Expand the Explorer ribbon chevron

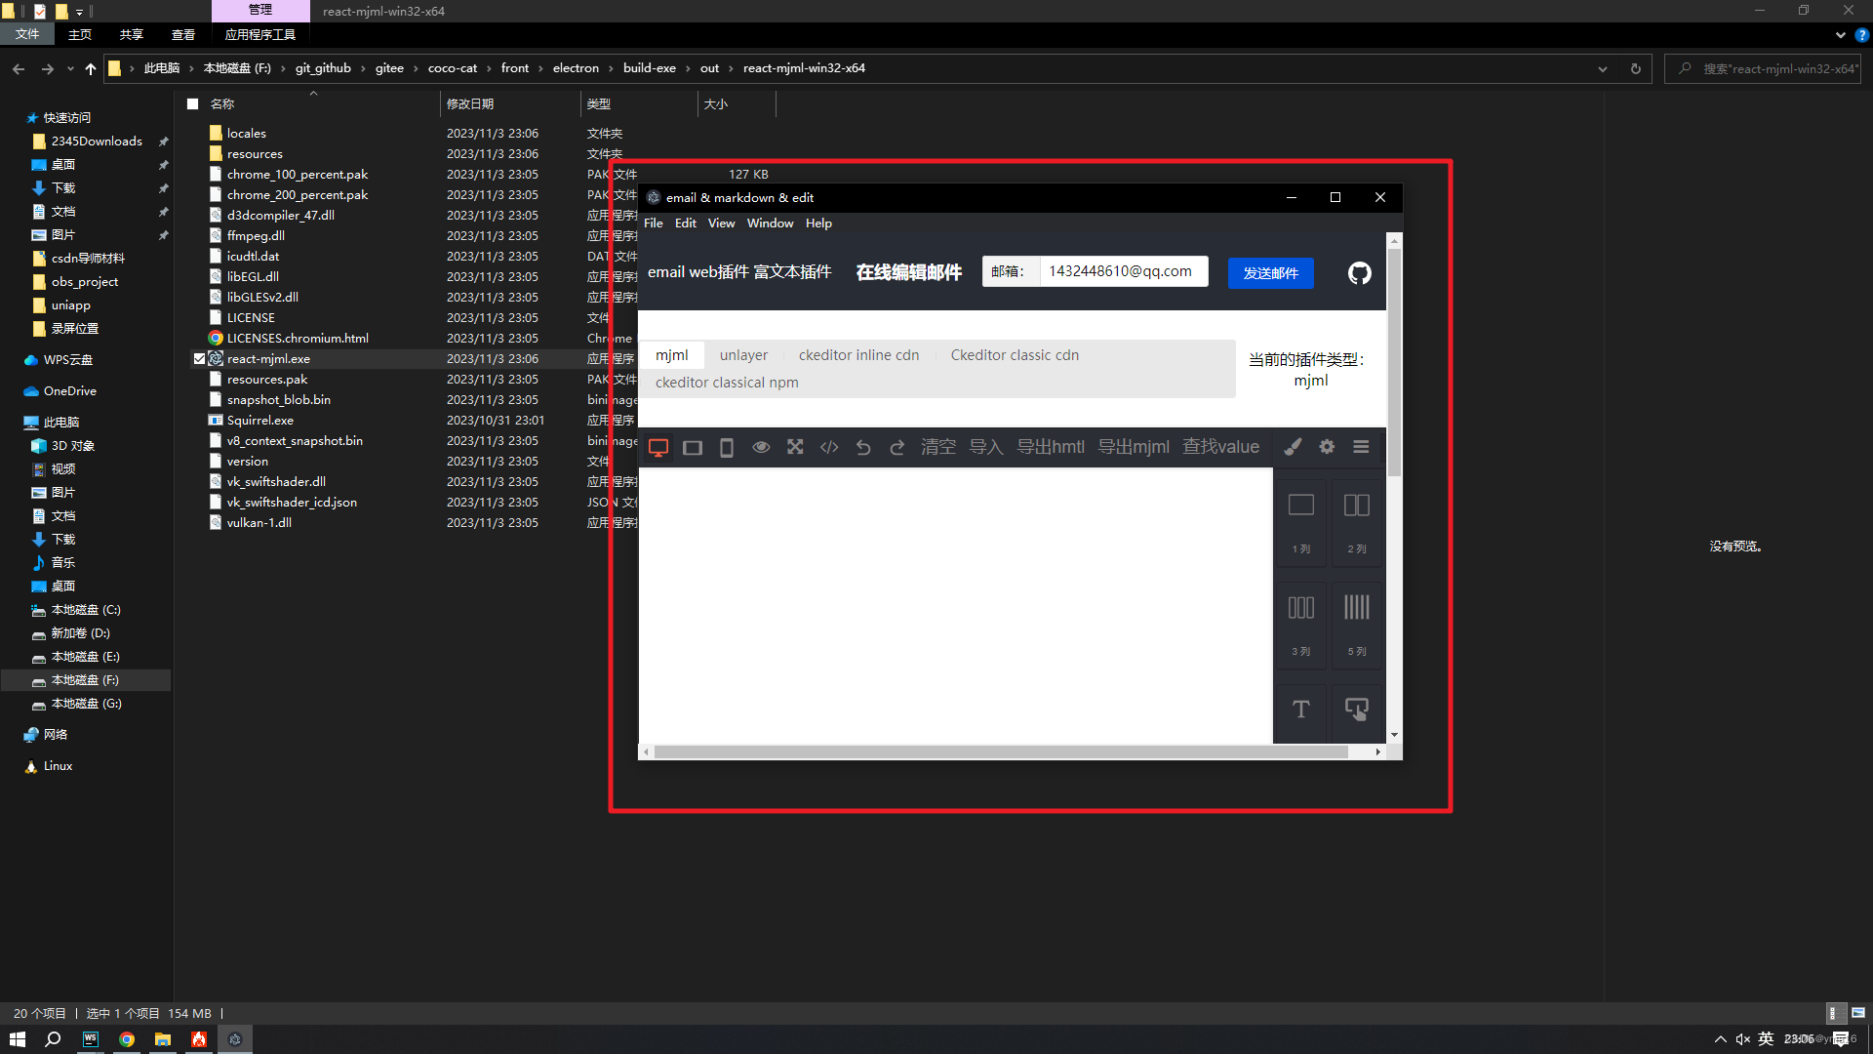(1840, 34)
